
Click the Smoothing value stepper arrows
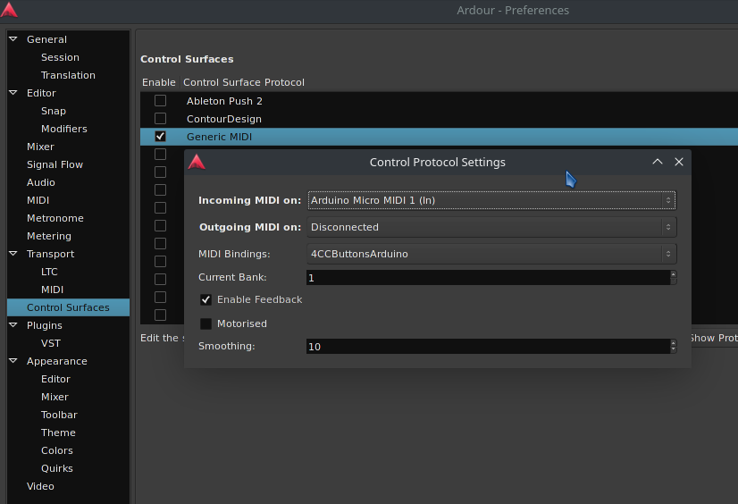[673, 346]
